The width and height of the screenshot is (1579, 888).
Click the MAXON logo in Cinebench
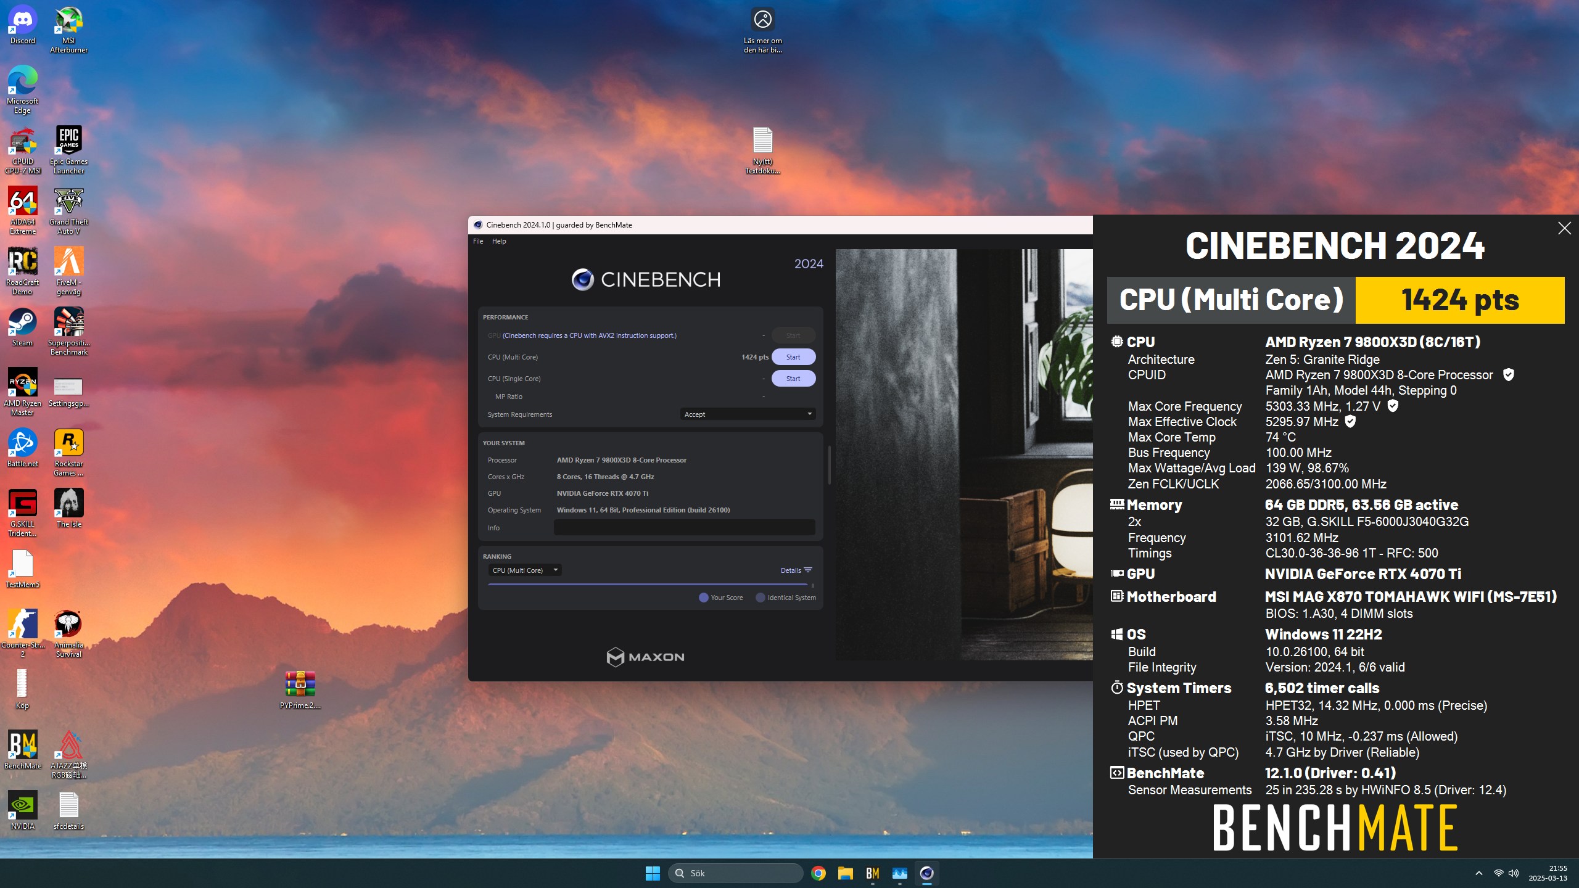(x=645, y=657)
